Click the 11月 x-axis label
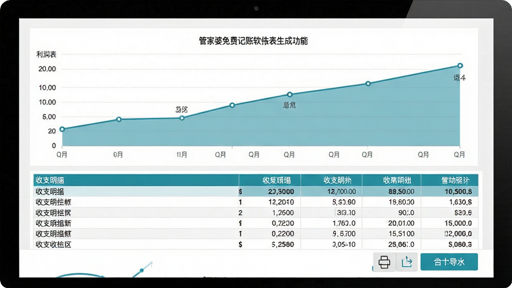Image resolution: width=512 pixels, height=288 pixels. click(x=182, y=154)
